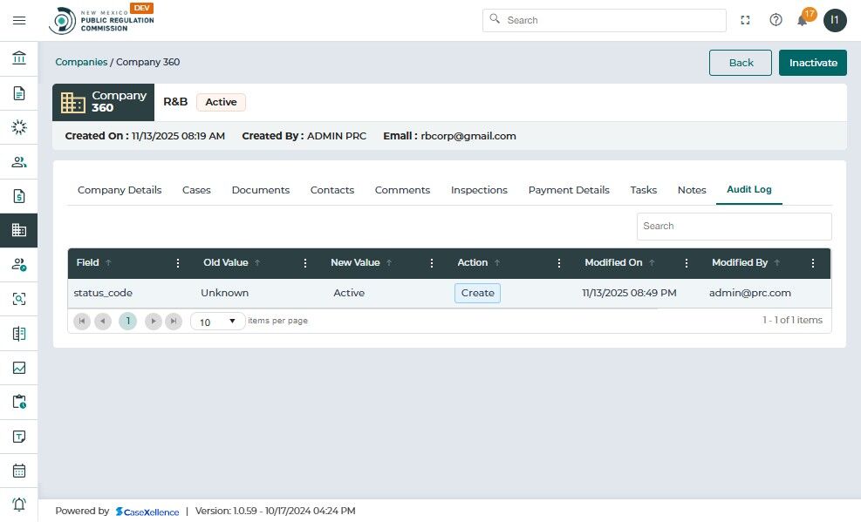Click the dollar document sidebar icon
861x522 pixels.
click(x=19, y=196)
